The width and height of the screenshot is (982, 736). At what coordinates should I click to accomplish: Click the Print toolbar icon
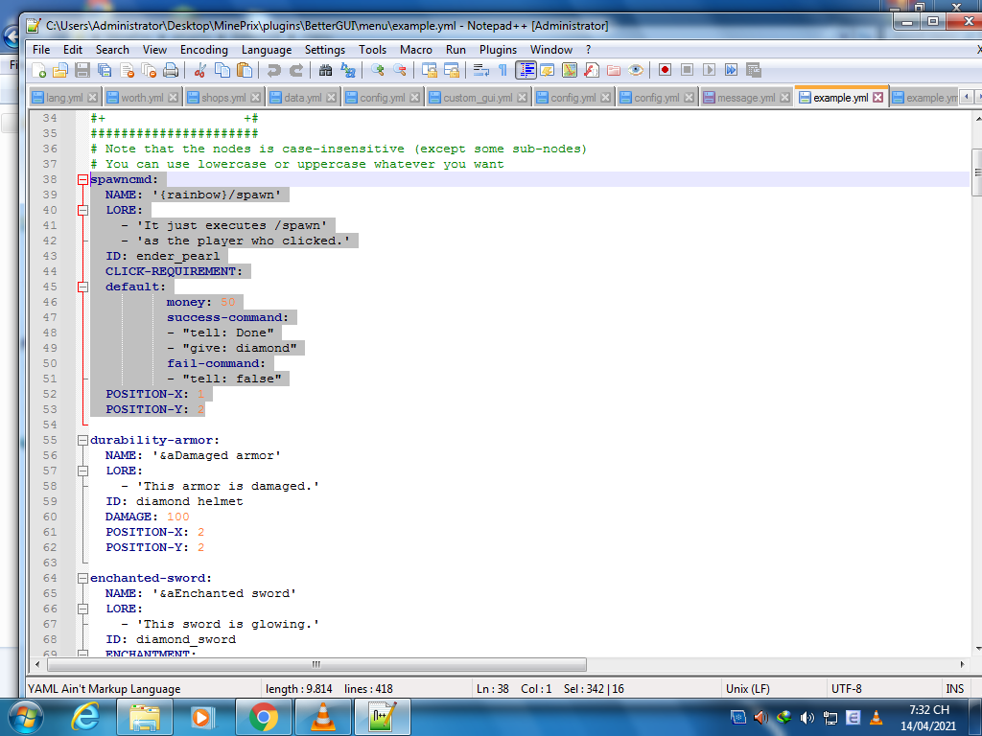[x=170, y=70]
